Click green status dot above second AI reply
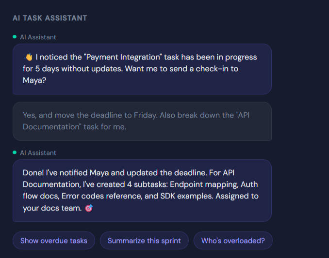329x258 pixels. [x=15, y=152]
